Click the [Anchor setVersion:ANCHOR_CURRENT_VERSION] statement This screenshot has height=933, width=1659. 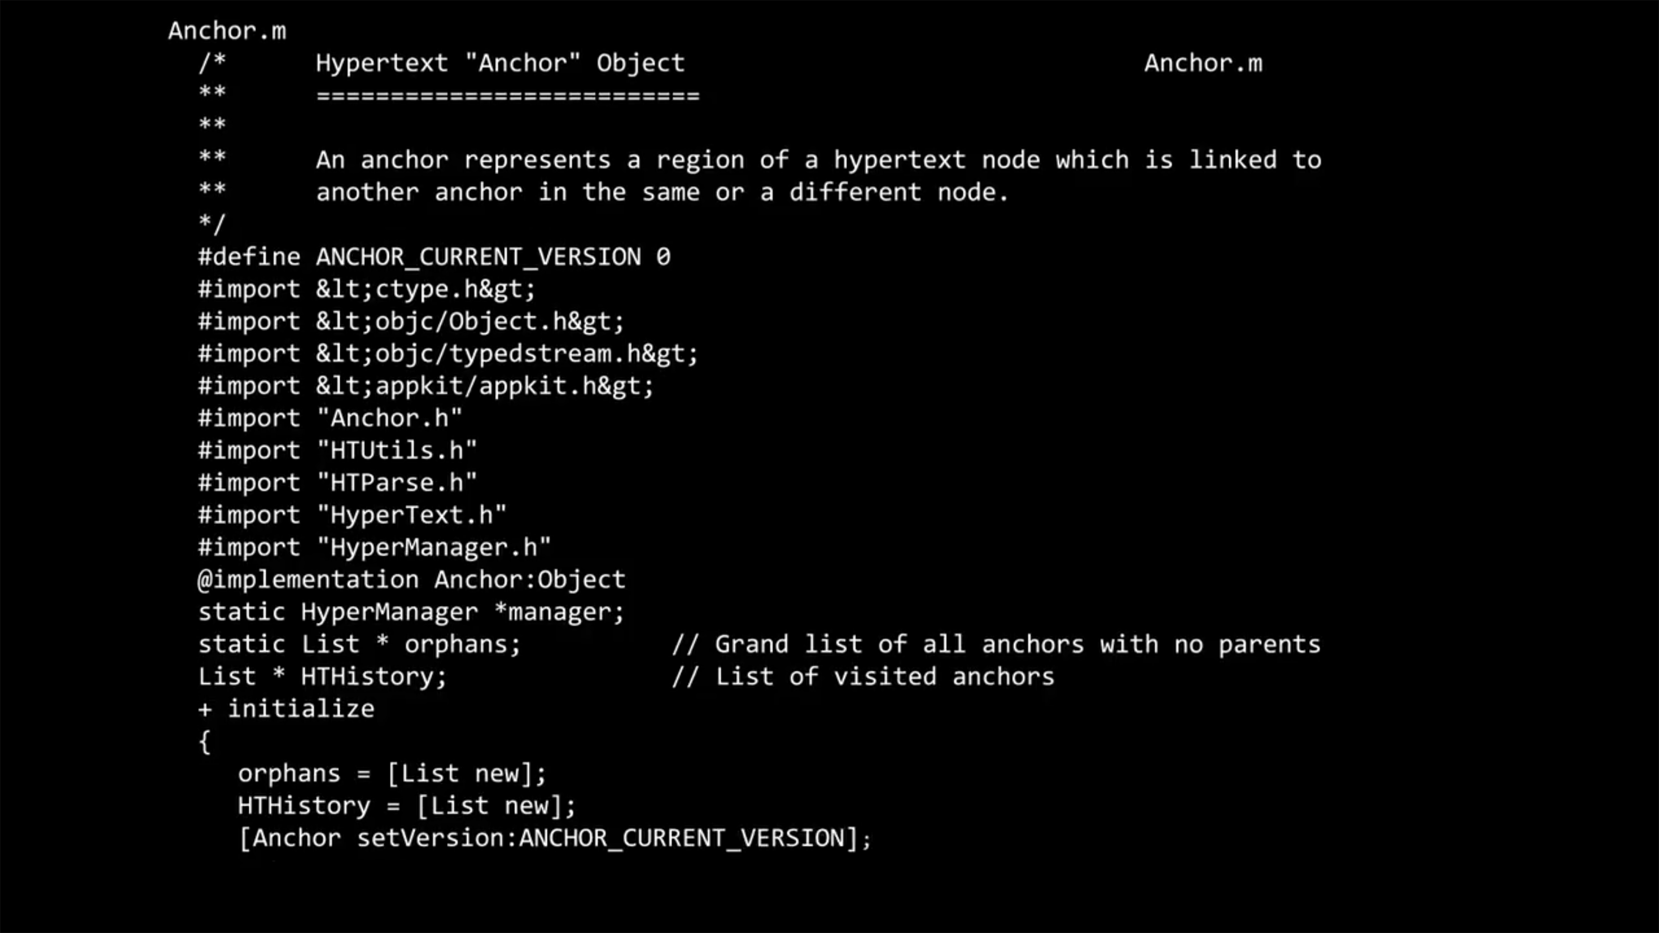pyautogui.click(x=555, y=838)
